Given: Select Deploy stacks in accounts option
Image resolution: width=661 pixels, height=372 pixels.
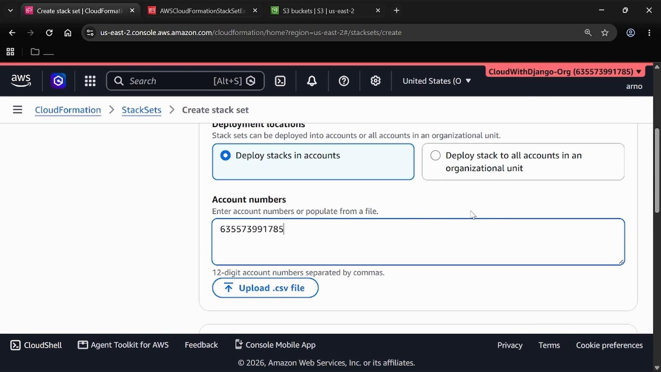Looking at the screenshot, I should click(x=313, y=162).
